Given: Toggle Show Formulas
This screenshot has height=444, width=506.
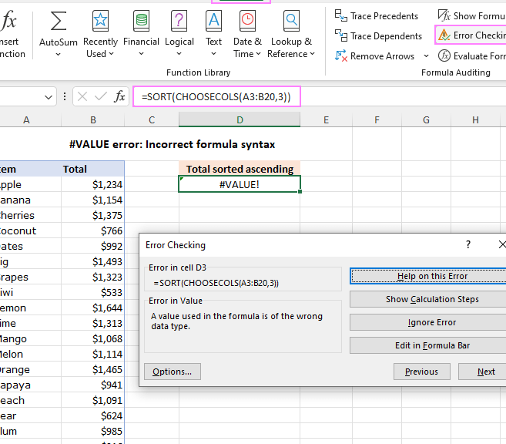Looking at the screenshot, I should 471,15.
